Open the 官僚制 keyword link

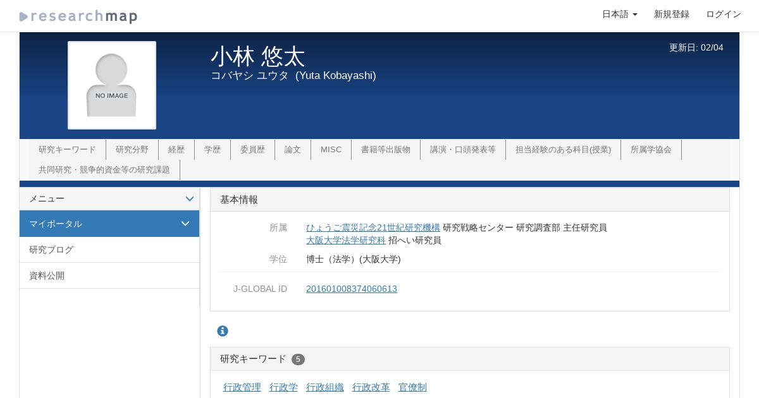point(412,387)
